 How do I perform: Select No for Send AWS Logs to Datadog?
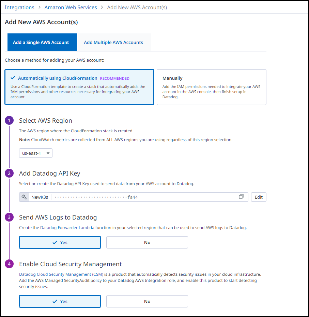point(147,242)
